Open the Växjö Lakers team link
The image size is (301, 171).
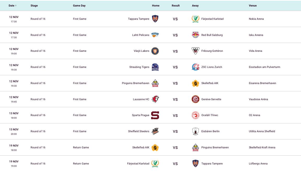pyautogui.click(x=141, y=51)
